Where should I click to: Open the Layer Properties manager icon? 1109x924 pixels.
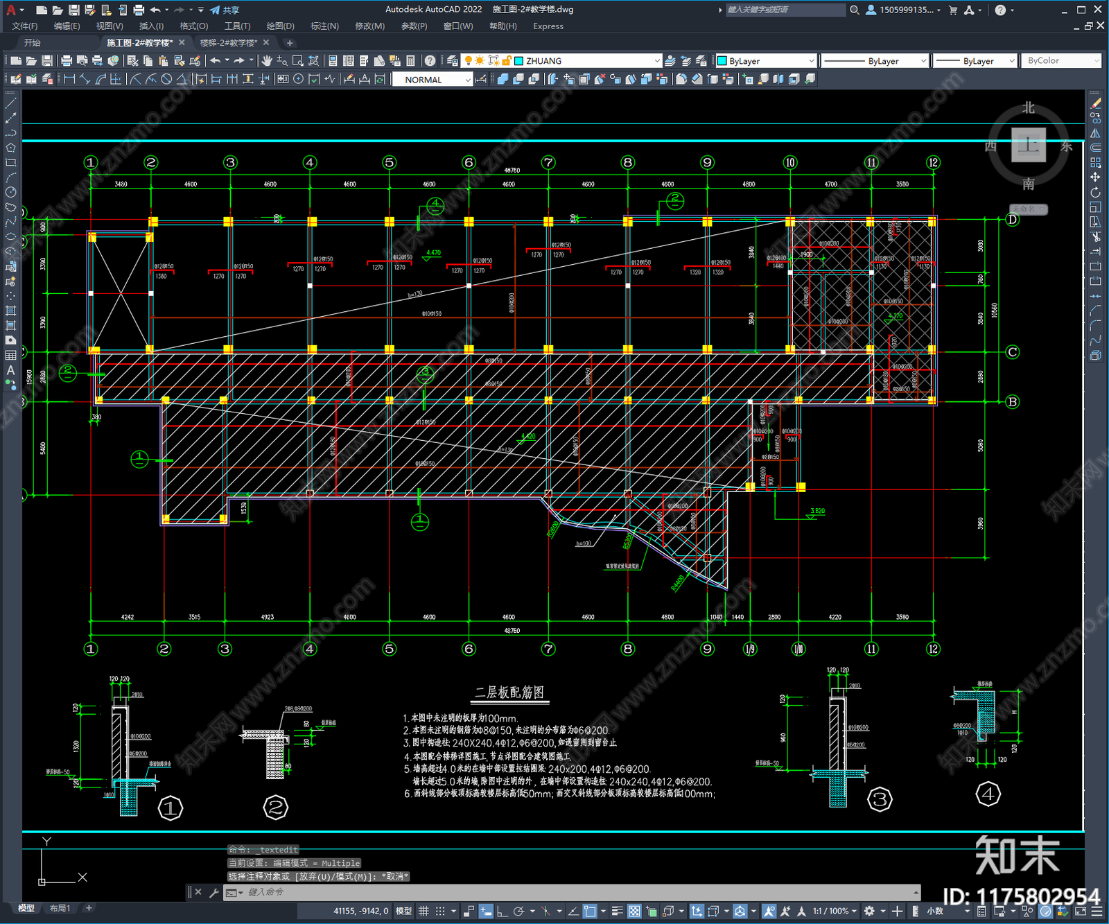[x=453, y=61]
